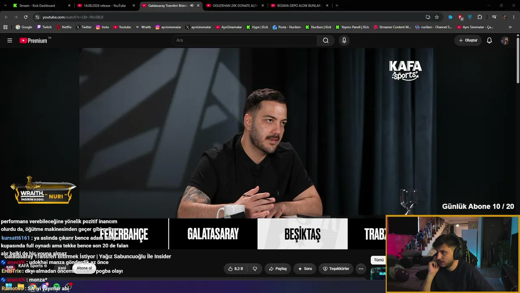Open Chrome from the Windows taskbar
The height and width of the screenshot is (293, 520).
point(33,286)
